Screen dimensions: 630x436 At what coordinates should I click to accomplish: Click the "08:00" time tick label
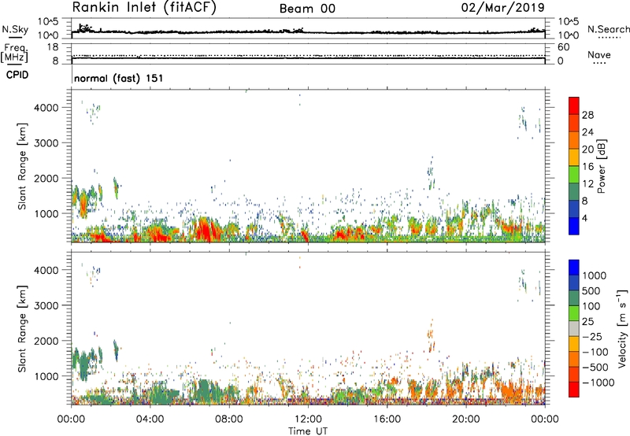click(228, 419)
